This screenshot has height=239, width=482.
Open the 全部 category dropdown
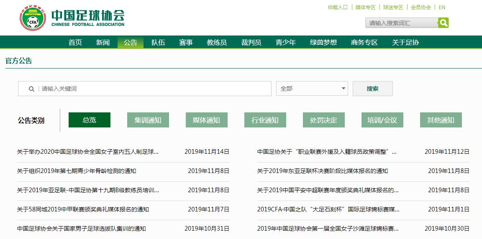[x=312, y=88]
